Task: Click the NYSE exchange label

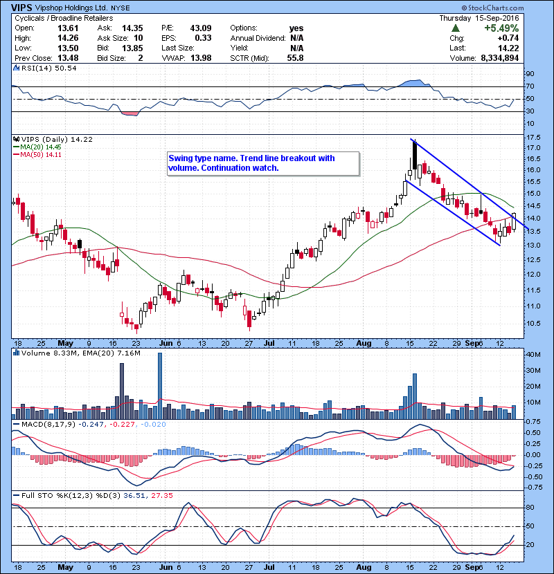Action: [x=120, y=8]
